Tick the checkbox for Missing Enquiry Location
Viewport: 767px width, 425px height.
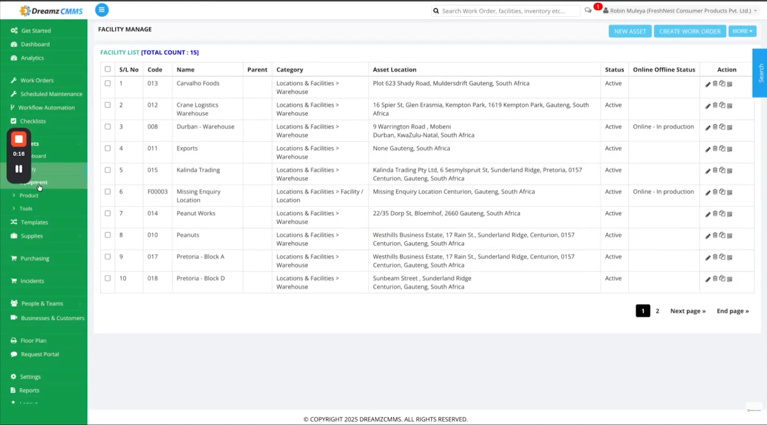pos(108,191)
